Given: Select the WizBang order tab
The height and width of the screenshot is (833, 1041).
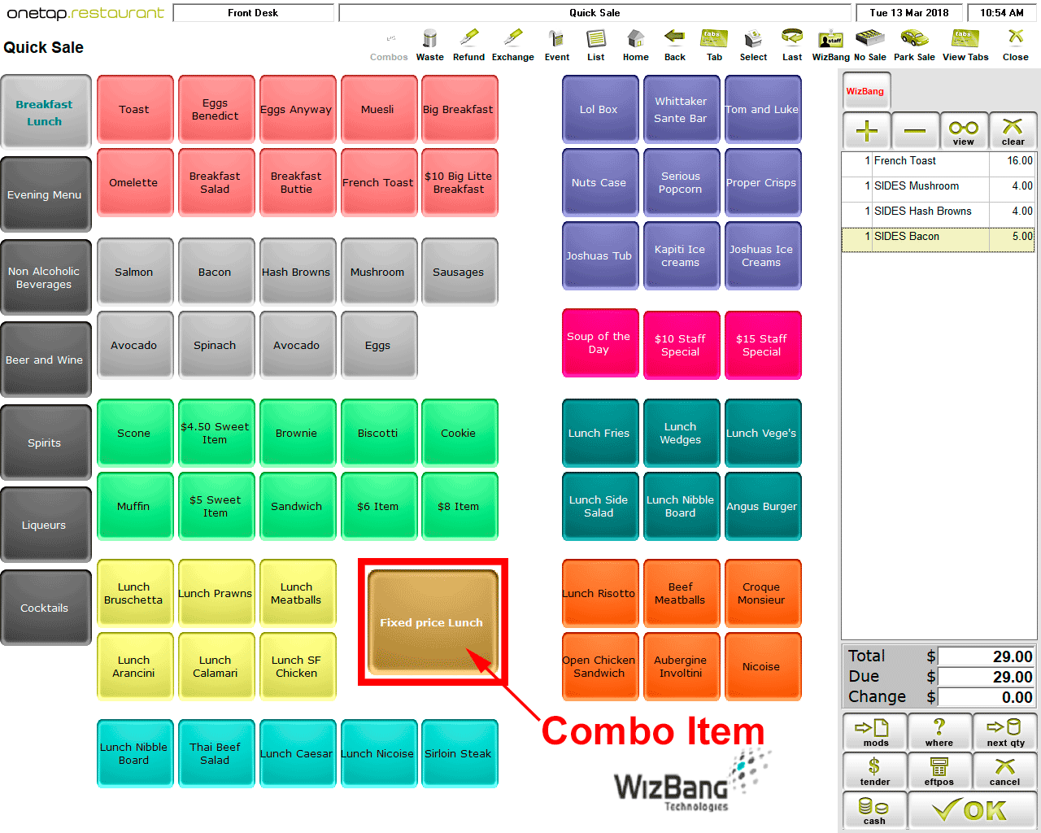Looking at the screenshot, I should click(x=865, y=91).
